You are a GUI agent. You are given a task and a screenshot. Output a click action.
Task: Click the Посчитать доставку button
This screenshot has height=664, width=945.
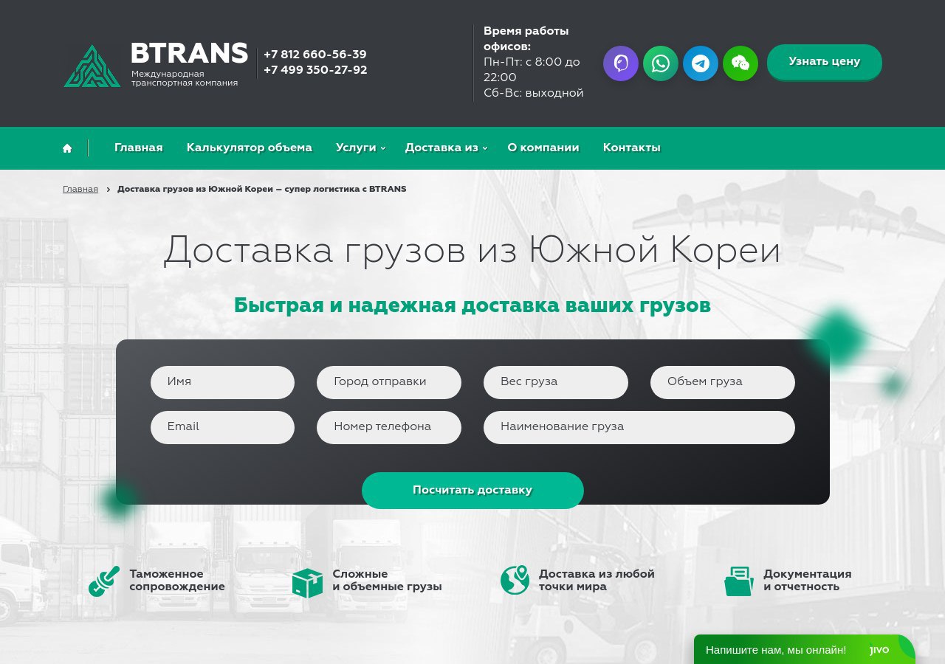click(x=472, y=490)
